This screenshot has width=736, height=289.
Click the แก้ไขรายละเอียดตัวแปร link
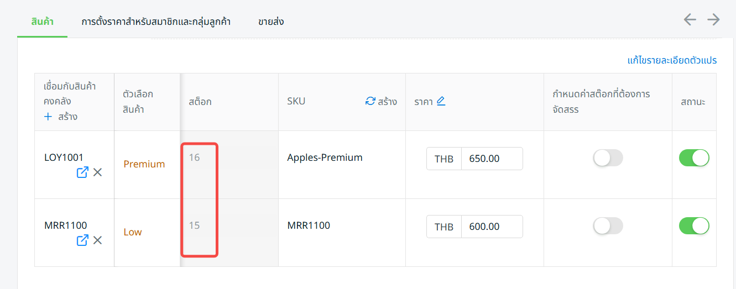tap(672, 60)
